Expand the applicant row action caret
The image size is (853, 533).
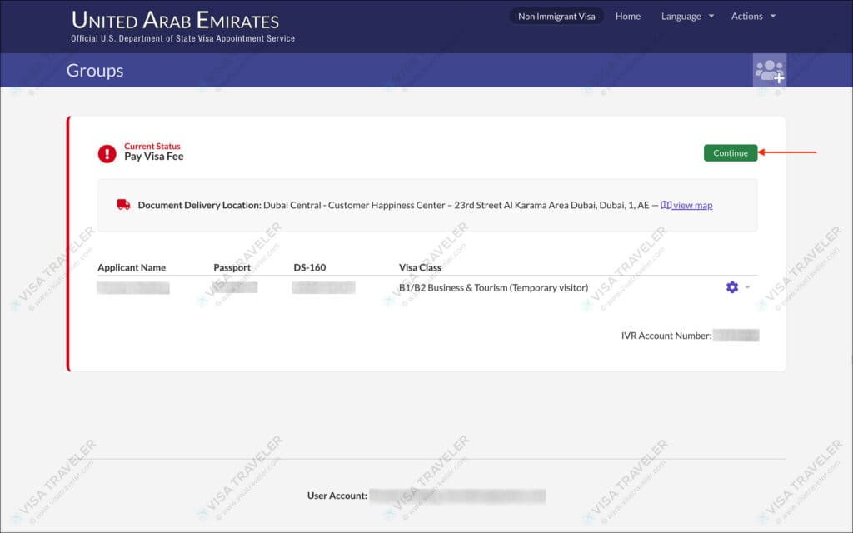coord(747,286)
